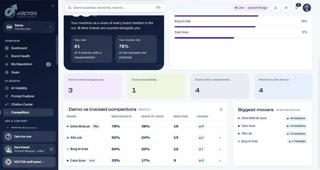The height and width of the screenshot is (170, 320).
Task: Click the Citation Center link icon
Action: coord(7,104)
